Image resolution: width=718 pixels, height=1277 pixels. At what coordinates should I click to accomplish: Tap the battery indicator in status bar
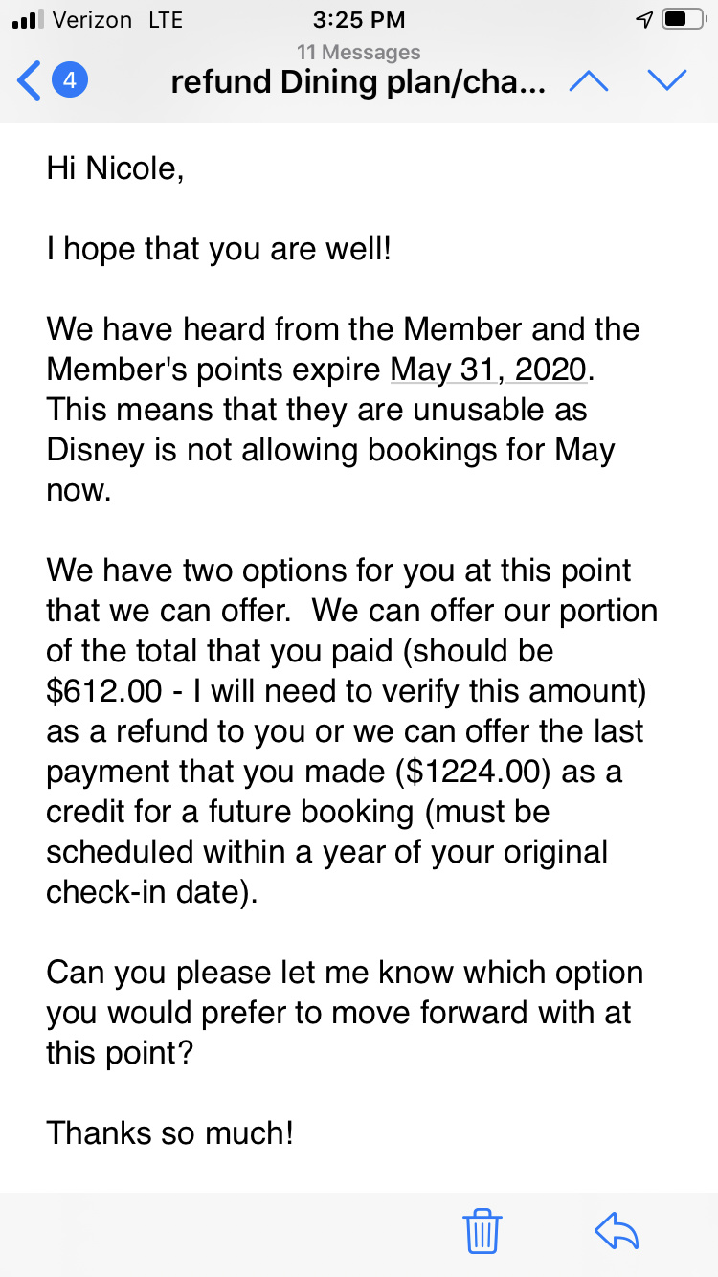coord(685,20)
